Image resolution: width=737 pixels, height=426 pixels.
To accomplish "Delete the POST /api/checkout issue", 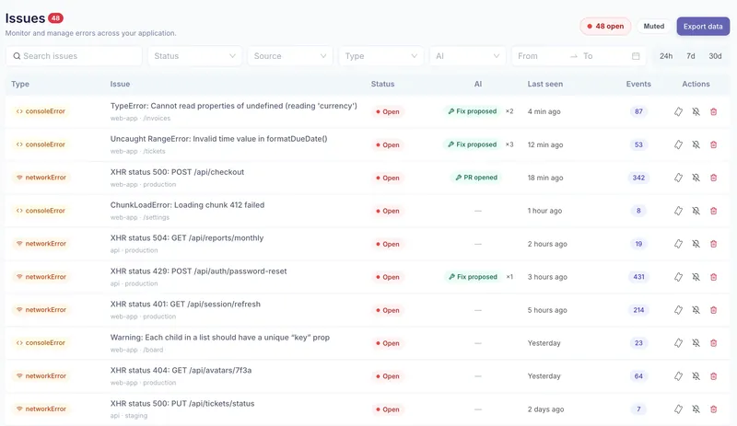I will click(713, 178).
